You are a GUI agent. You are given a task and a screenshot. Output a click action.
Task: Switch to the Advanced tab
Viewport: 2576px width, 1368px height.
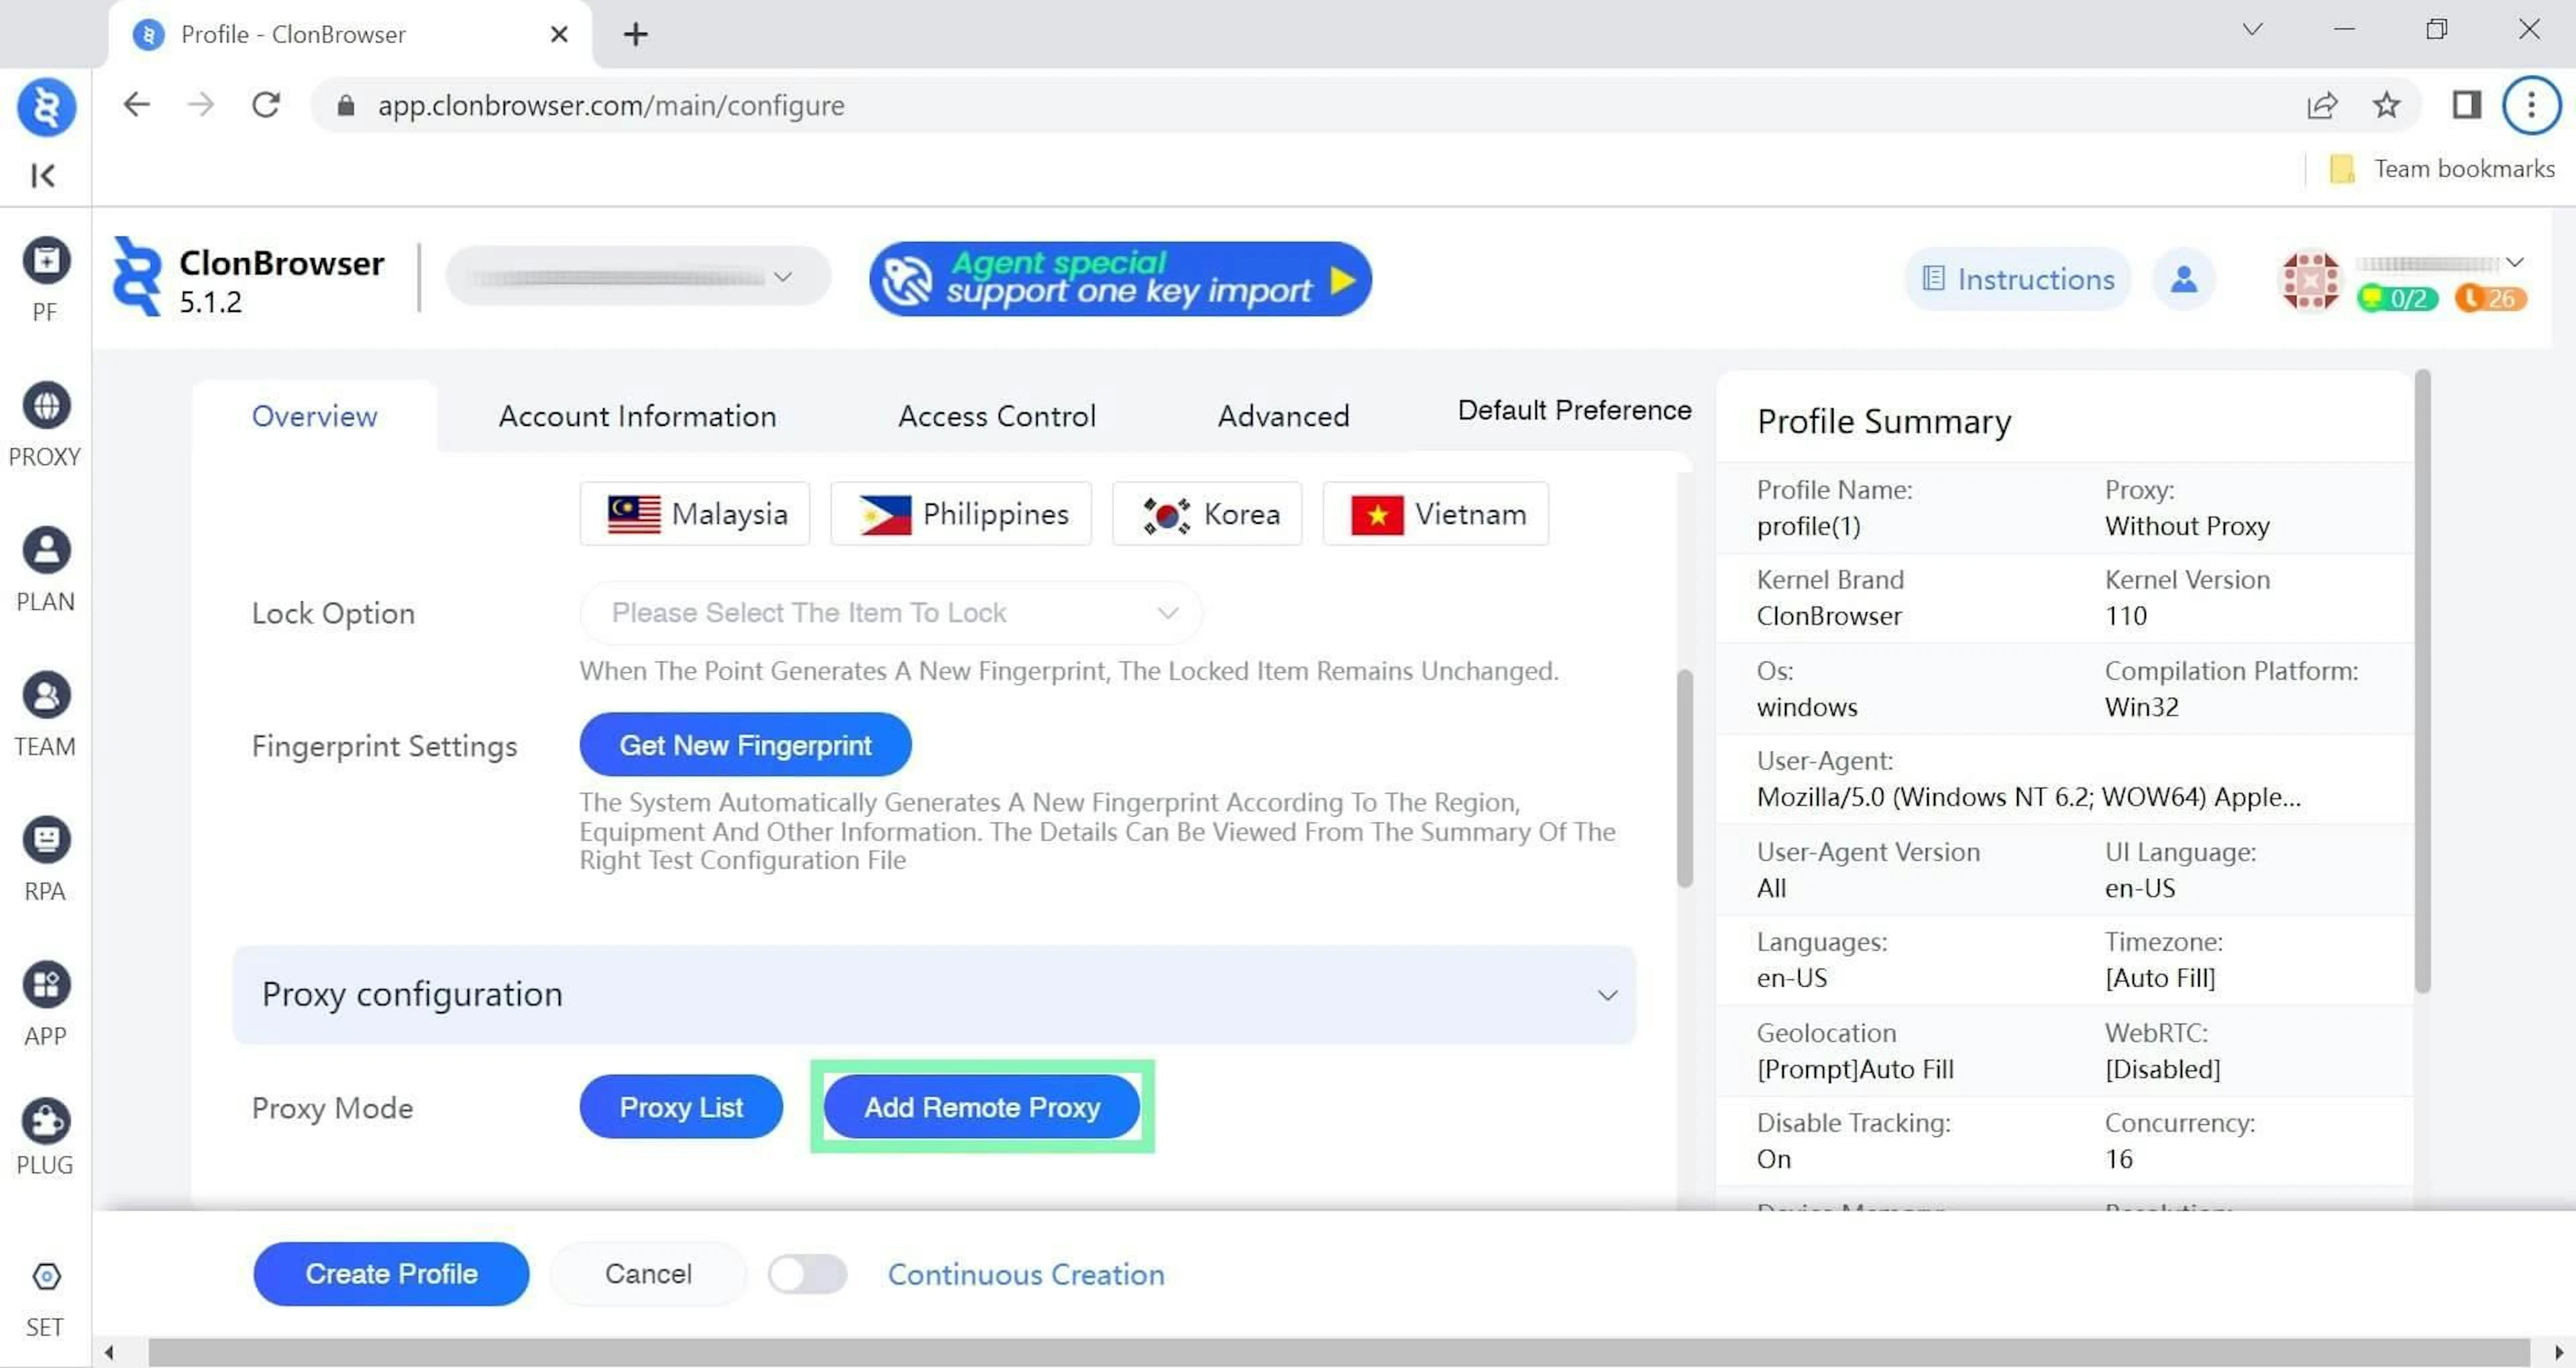point(1283,416)
